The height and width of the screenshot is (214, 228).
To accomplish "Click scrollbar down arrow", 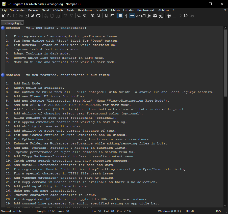I will [x=225, y=206].
